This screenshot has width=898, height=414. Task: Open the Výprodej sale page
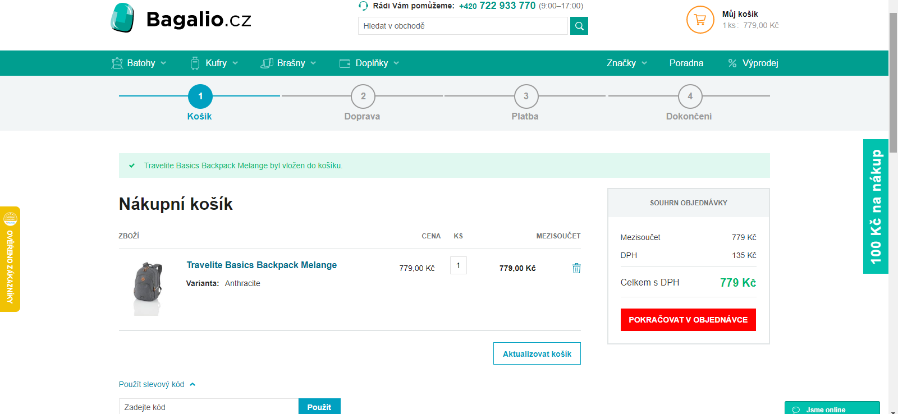pyautogui.click(x=760, y=63)
